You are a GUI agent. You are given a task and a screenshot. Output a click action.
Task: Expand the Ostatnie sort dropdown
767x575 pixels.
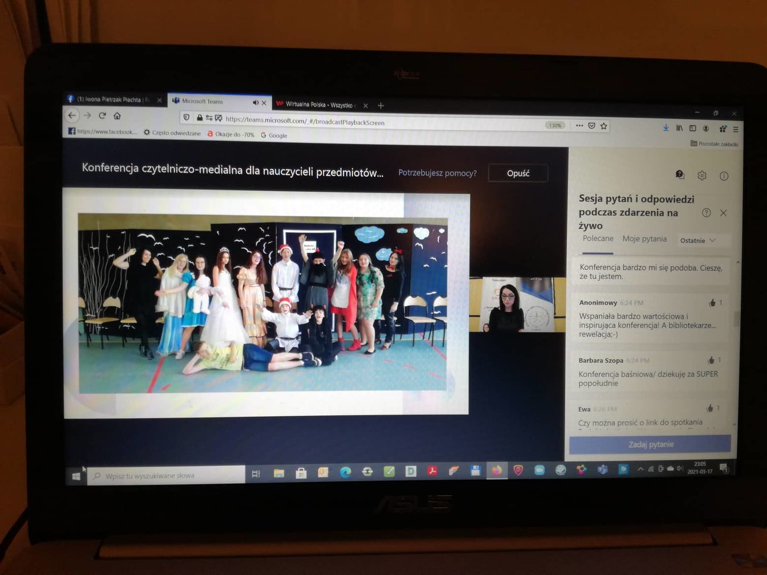point(698,241)
